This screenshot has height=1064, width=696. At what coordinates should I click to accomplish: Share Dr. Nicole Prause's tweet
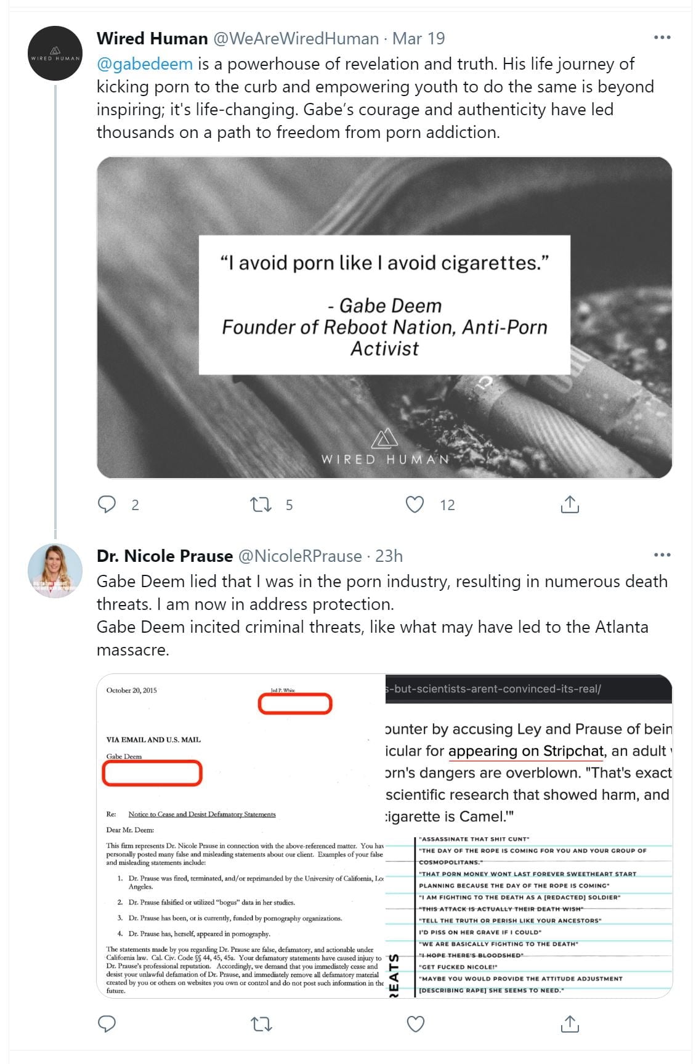pos(570,1023)
